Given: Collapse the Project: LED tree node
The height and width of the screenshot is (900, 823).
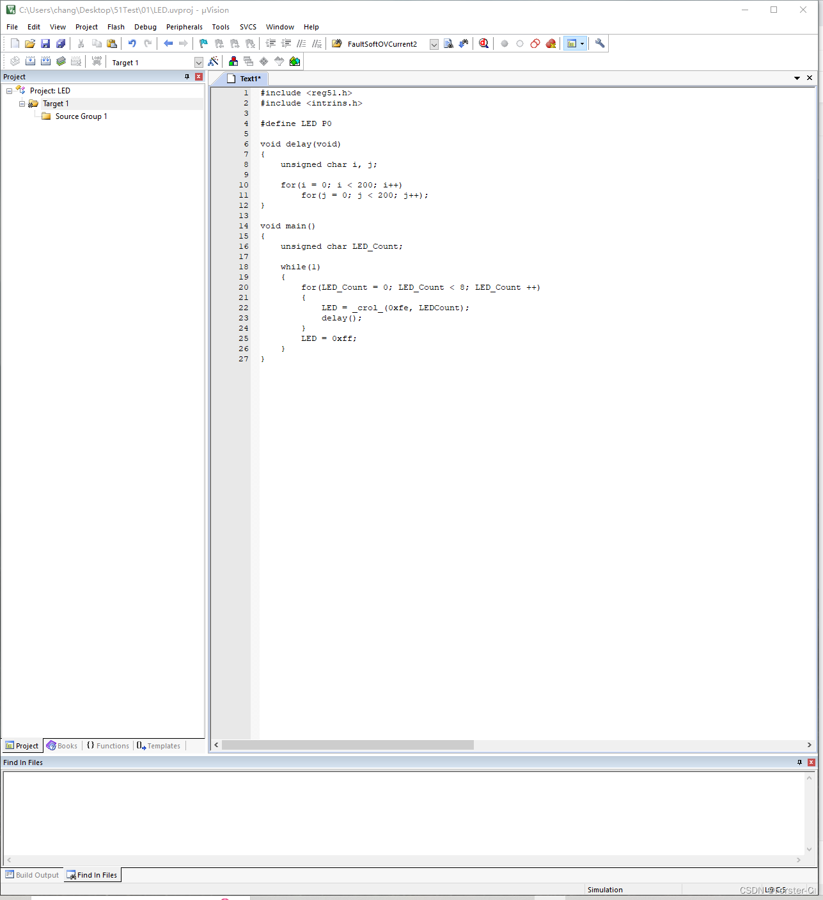Looking at the screenshot, I should (9, 91).
